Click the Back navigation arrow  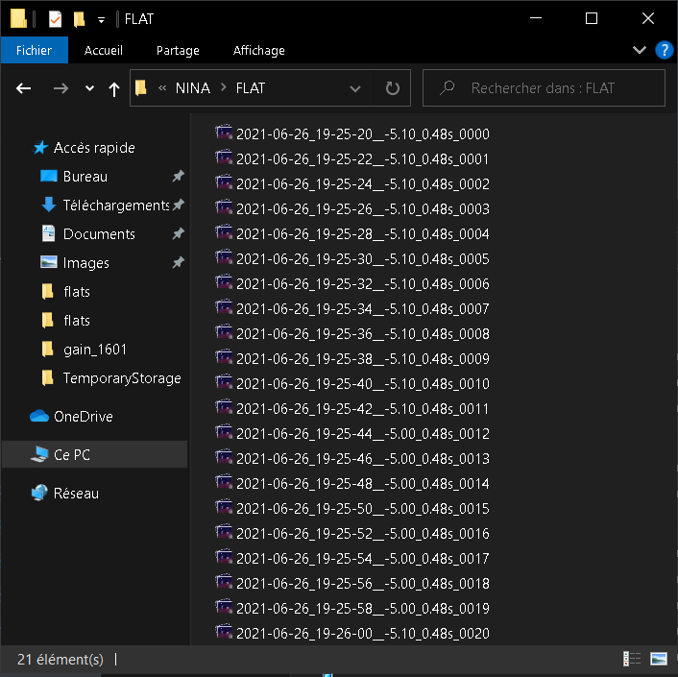click(24, 88)
